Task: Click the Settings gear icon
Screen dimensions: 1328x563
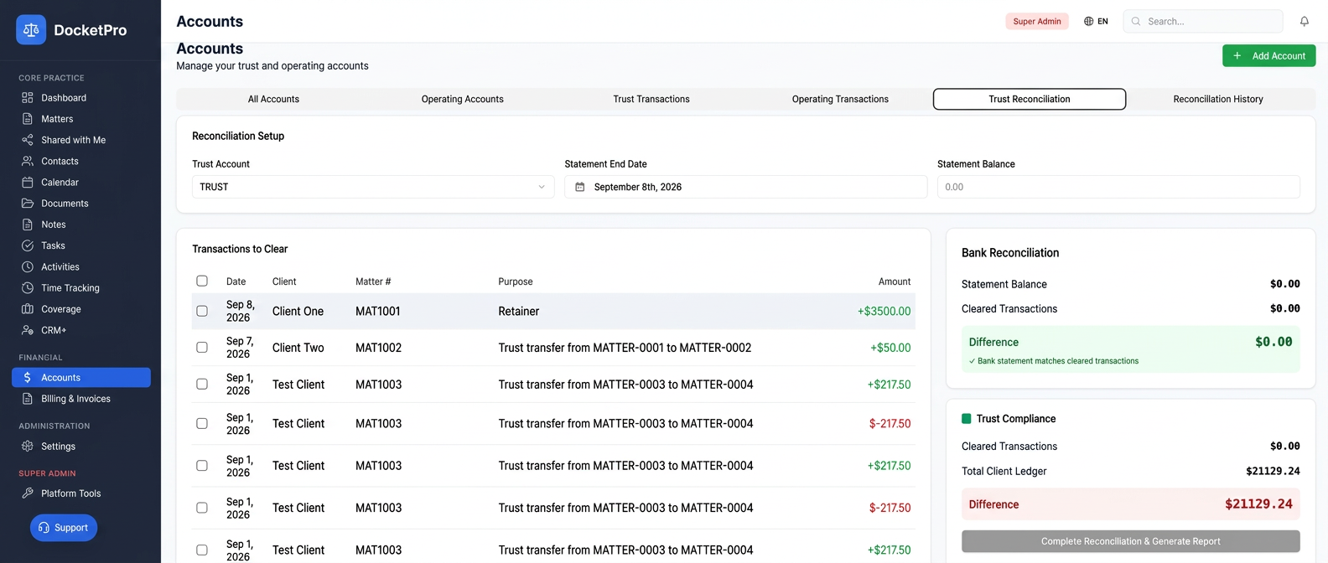Action: [28, 447]
